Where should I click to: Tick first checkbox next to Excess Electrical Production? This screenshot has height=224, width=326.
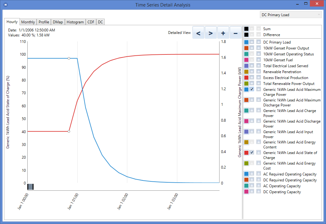252,77
